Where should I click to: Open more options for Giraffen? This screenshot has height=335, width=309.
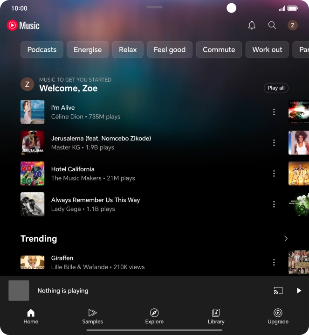[274, 262]
